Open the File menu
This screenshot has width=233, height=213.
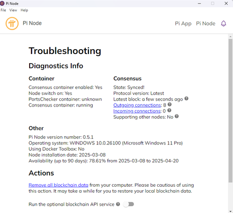coord(3,10)
